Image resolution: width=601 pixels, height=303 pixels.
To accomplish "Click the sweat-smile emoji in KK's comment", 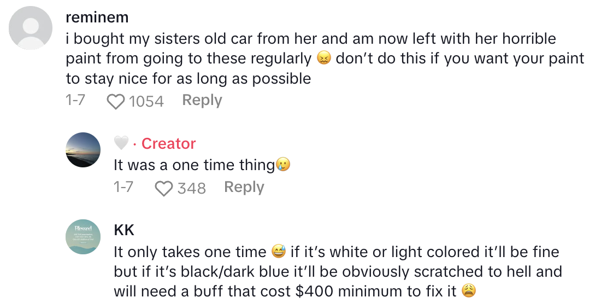I will 279,252.
